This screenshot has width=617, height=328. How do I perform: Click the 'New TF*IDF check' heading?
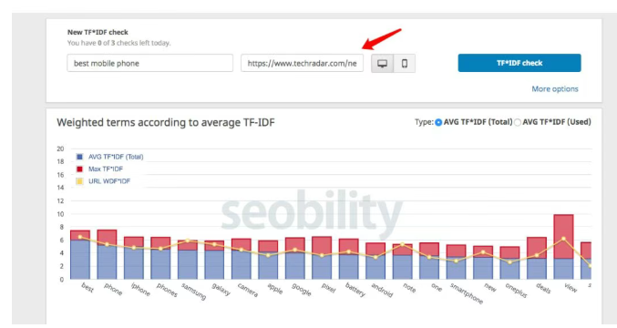pyautogui.click(x=98, y=32)
